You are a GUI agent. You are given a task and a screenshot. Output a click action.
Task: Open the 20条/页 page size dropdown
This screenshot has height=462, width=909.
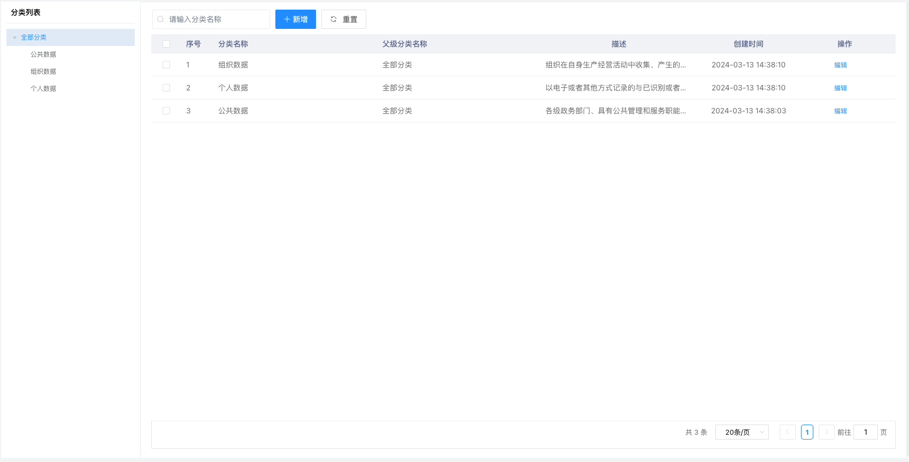742,432
